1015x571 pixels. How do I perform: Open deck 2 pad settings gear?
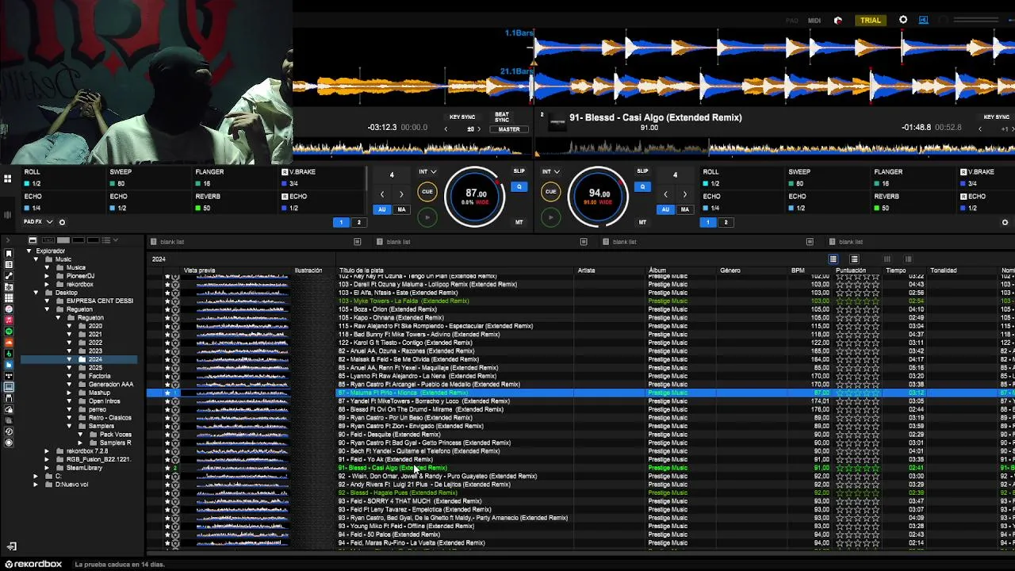(x=1005, y=222)
